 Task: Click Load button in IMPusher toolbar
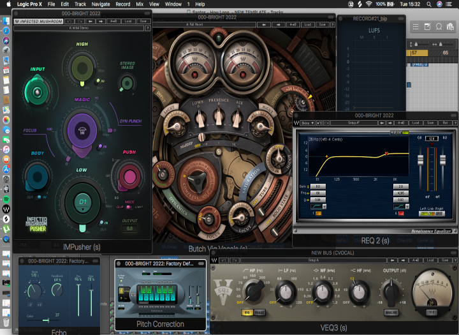pyautogui.click(x=128, y=22)
